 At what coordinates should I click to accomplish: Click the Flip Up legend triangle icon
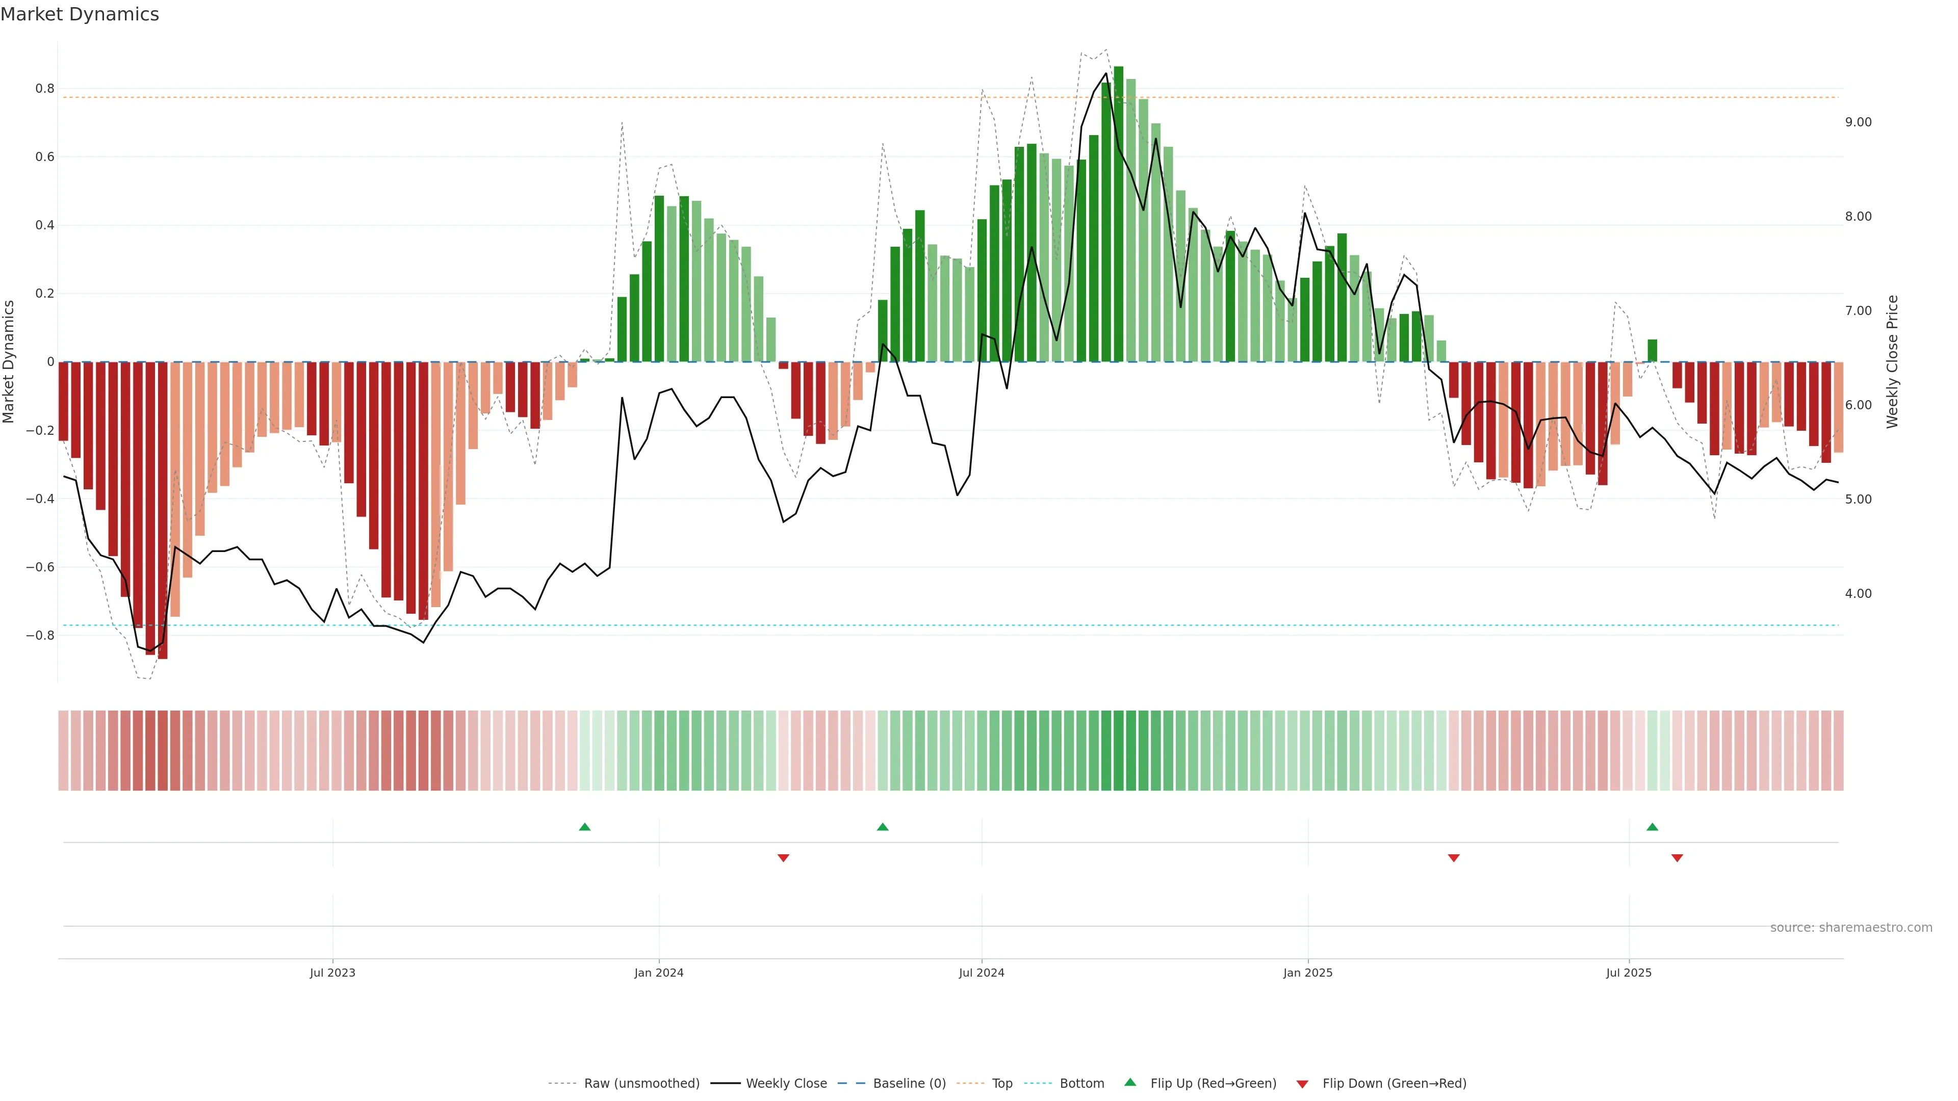[1130, 1083]
